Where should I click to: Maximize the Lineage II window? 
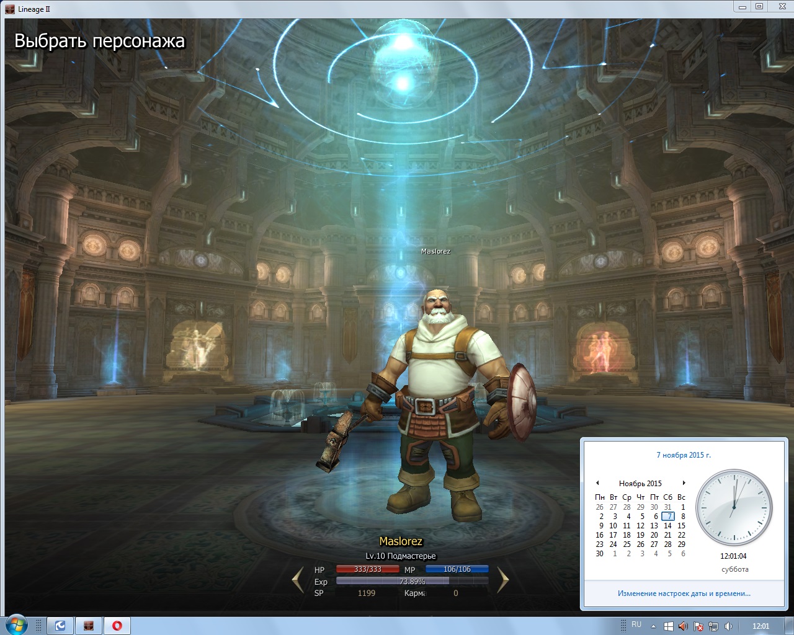[x=759, y=6]
